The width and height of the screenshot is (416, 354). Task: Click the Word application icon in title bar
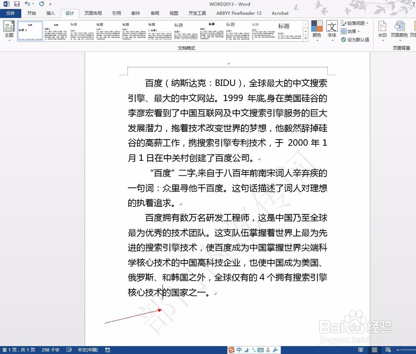[x=6, y=4]
